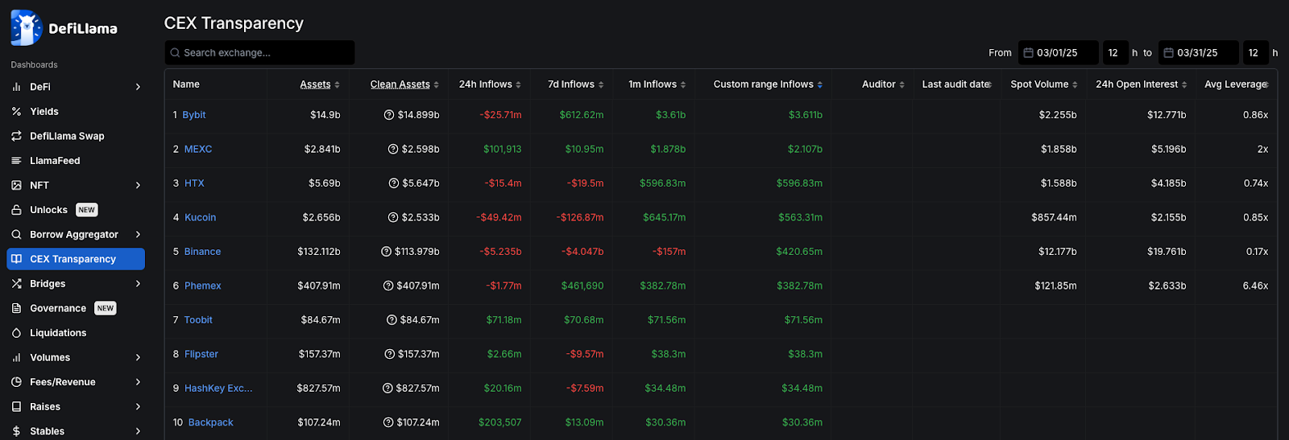
Task: Expand the Bridges submenu chevron
Action: pyautogui.click(x=138, y=284)
